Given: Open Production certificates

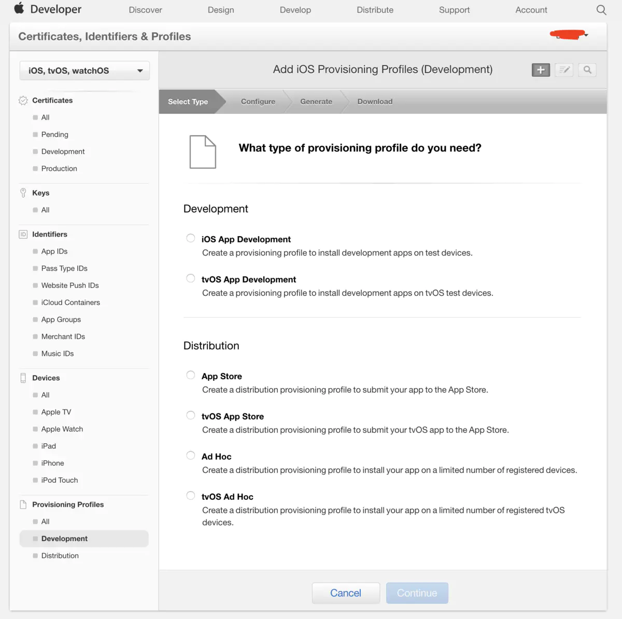Looking at the screenshot, I should [59, 169].
